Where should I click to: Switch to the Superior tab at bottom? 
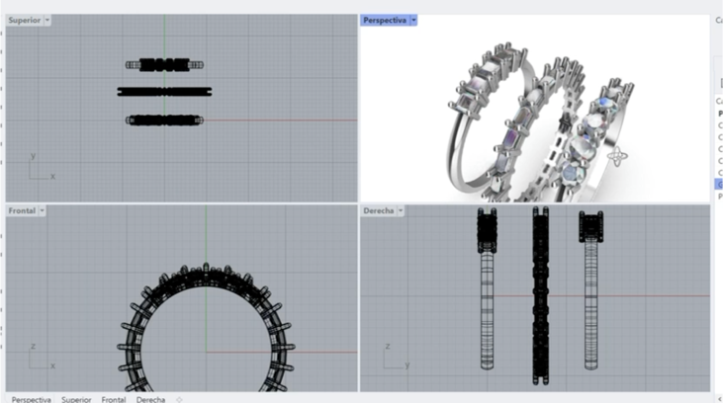76,399
